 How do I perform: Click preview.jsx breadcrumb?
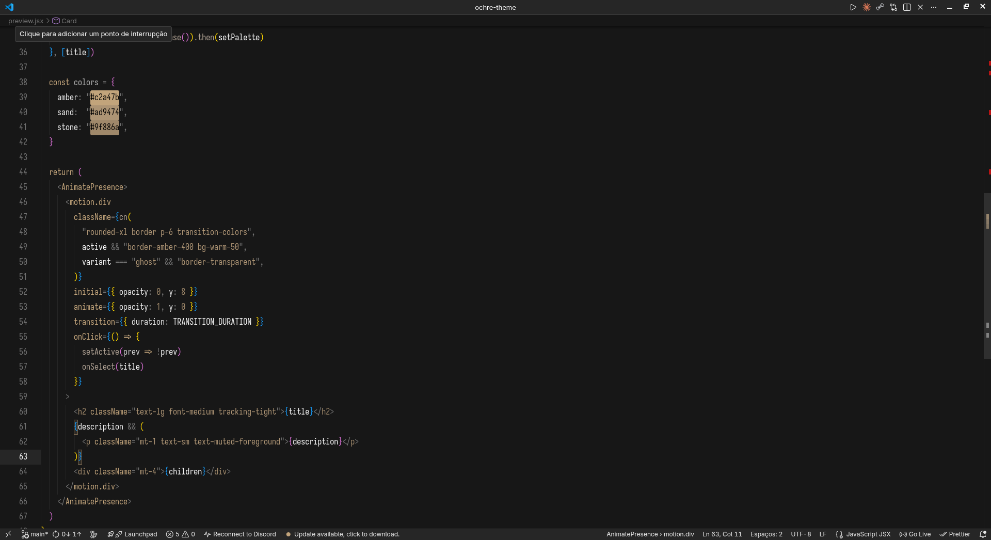click(x=26, y=21)
